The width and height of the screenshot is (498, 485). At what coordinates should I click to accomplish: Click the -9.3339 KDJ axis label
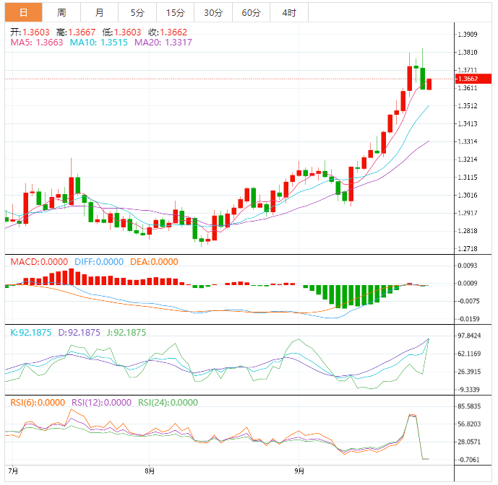(x=468, y=390)
